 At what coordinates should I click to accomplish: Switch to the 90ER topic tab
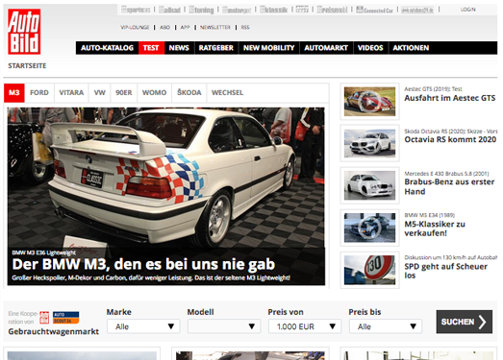(124, 92)
